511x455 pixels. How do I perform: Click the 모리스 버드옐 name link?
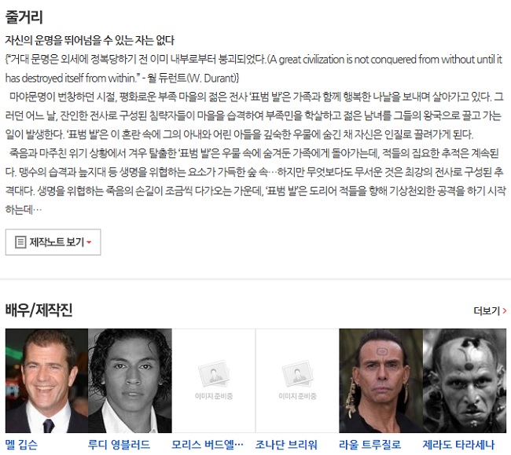click(x=208, y=445)
